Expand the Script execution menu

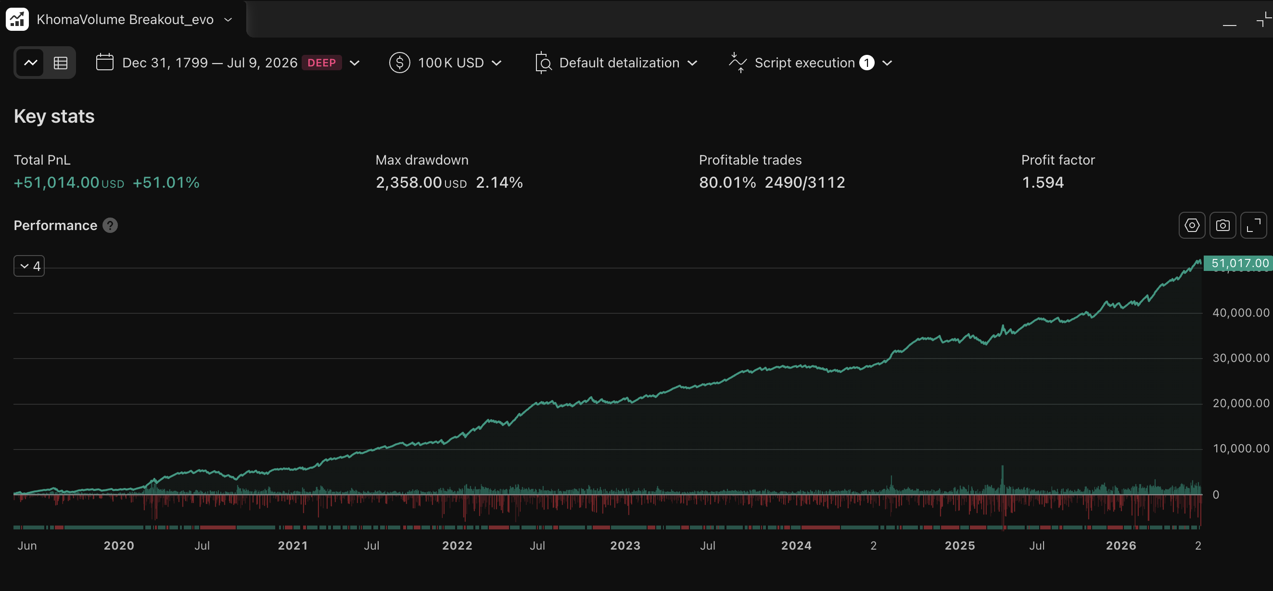[887, 63]
